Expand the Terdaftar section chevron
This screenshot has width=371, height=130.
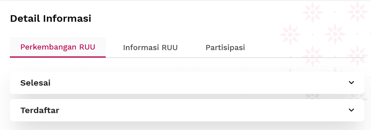[351, 110]
